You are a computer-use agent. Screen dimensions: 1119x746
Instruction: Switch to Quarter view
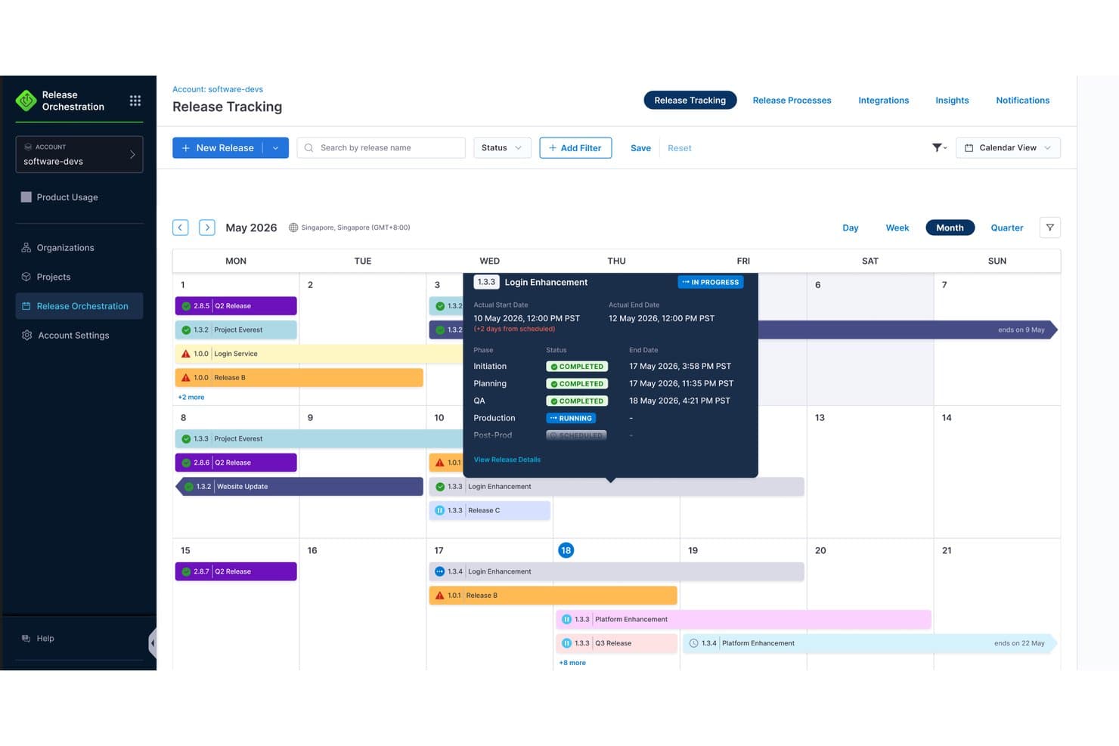(1007, 228)
